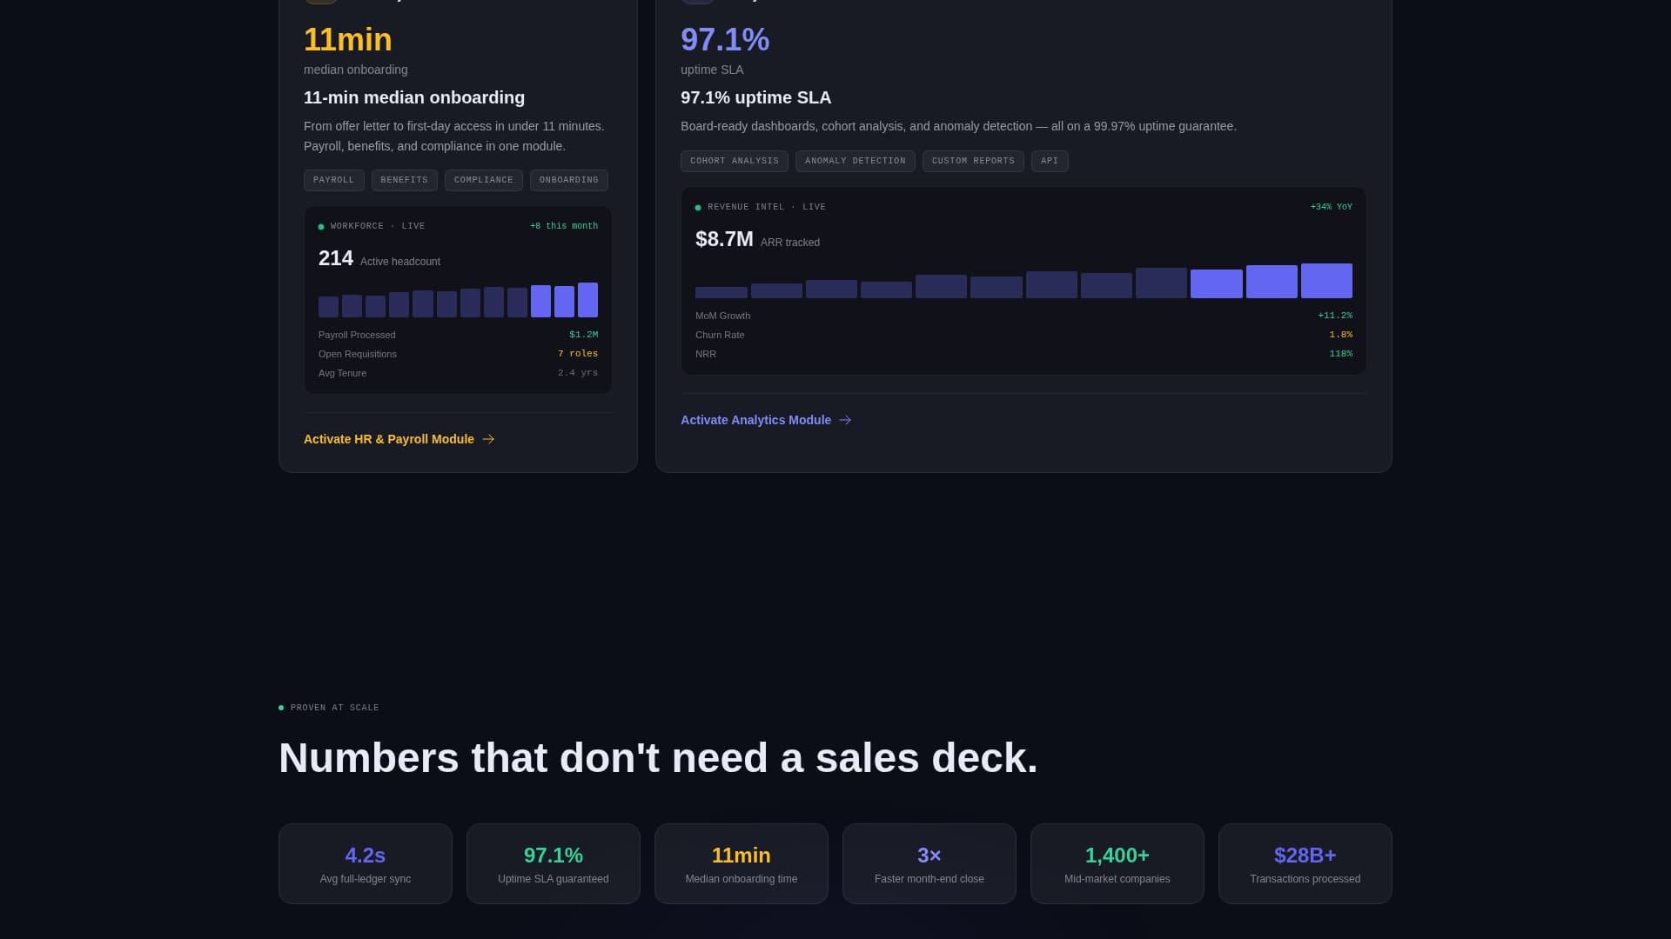Click the Payroll Processed '$1.2M' value
Viewport: 1671px width, 939px height.
[583, 335]
